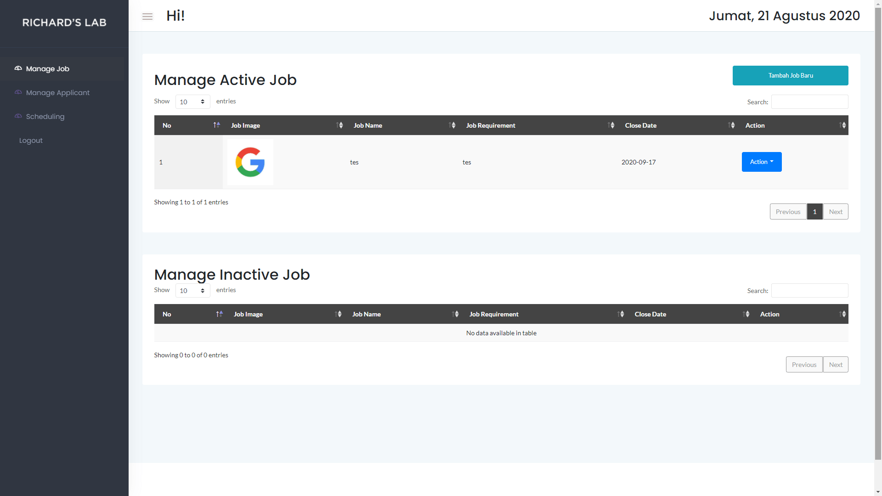The image size is (882, 496).
Task: Click the Manage Applicant sidebar icon
Action: (x=18, y=92)
